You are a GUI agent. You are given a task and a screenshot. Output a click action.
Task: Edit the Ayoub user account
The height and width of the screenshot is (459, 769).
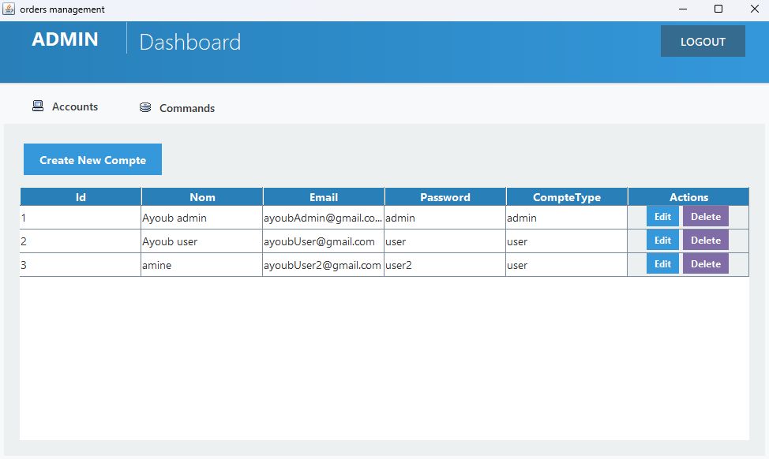coord(662,240)
